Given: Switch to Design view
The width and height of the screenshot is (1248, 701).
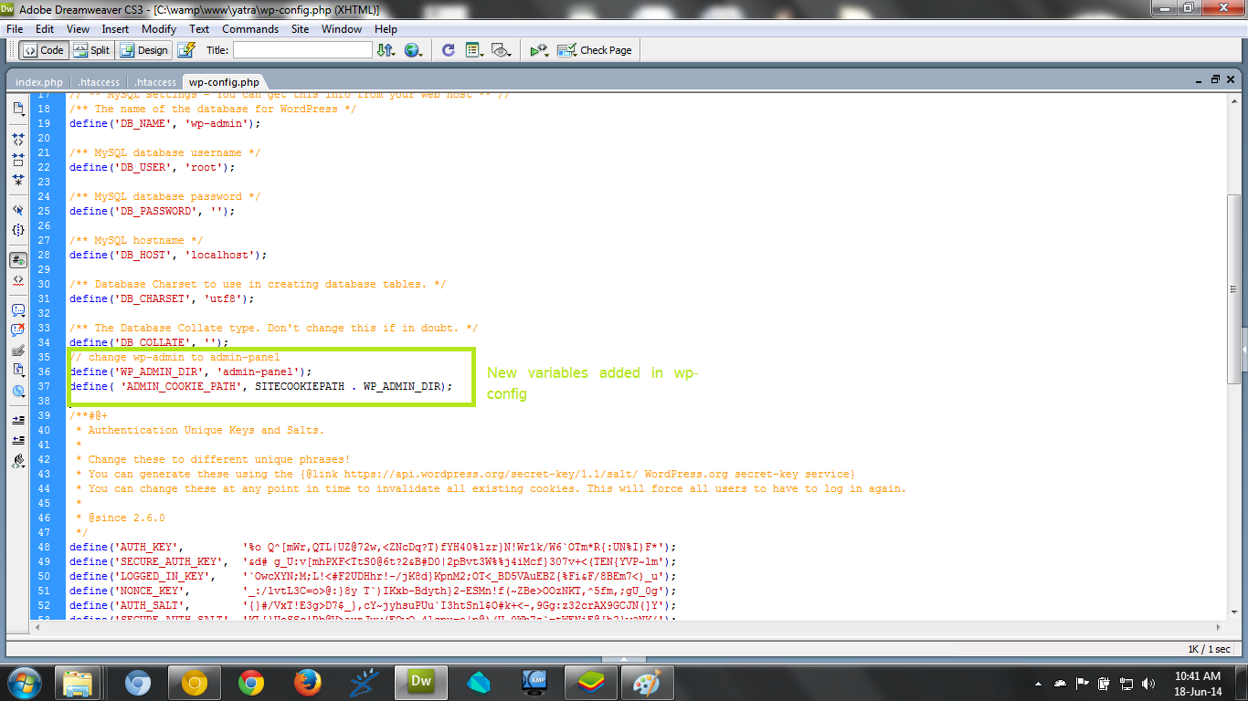Looking at the screenshot, I should (x=144, y=50).
